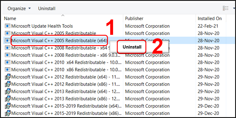Screen dimensions: 236x118
Task: Click the Visual C++ 2005 Redistributable (x64) icon
Action: pos(8,40)
